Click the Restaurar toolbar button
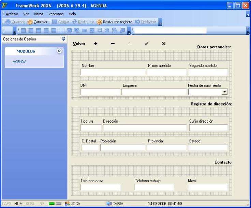This screenshot has height=208, width=251. pos(83,22)
